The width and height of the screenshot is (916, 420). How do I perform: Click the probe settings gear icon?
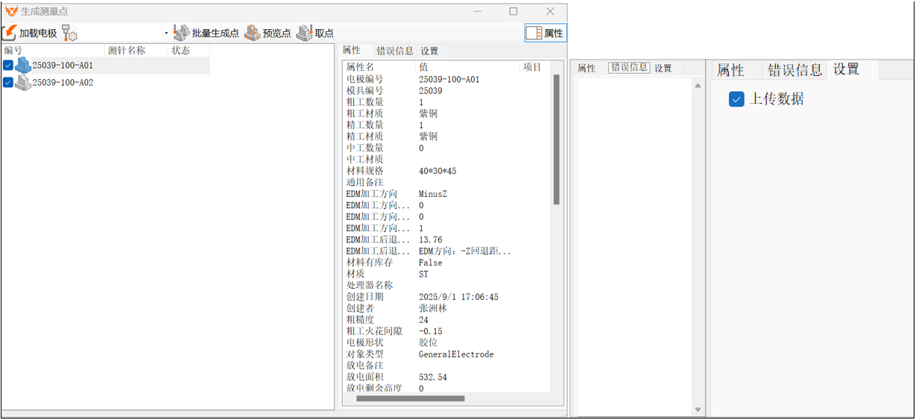click(69, 33)
